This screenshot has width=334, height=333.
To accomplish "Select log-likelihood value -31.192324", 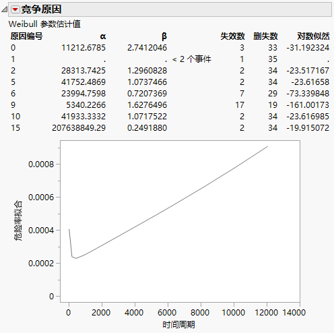I will click(x=308, y=48).
